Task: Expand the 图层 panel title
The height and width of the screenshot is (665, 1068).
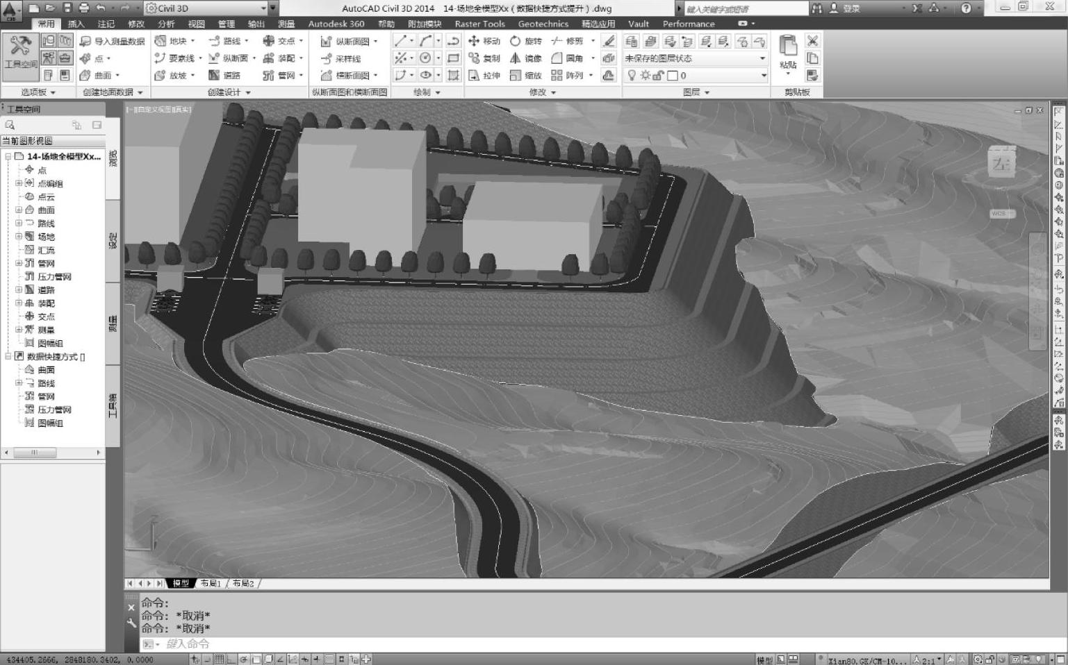Action: pyautogui.click(x=696, y=92)
